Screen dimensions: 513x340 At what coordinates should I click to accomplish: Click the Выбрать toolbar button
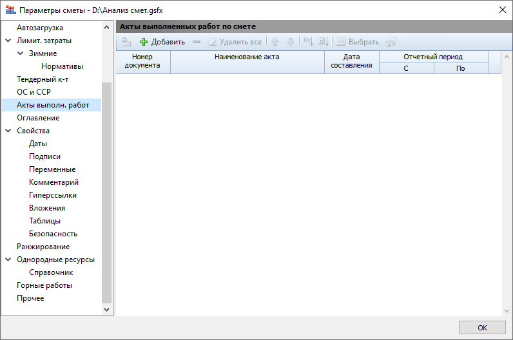click(x=358, y=42)
